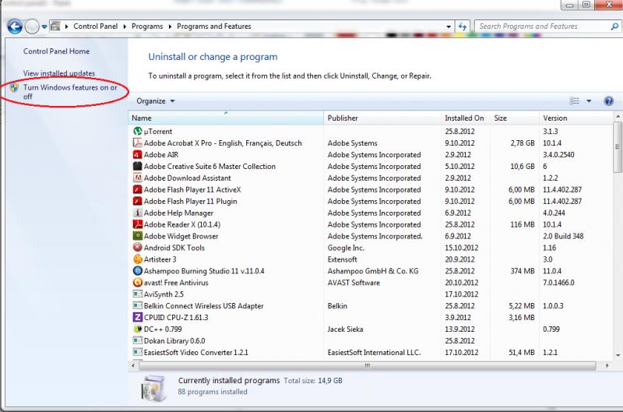Sort list by Installed On column
623x412 pixels.
coord(464,118)
